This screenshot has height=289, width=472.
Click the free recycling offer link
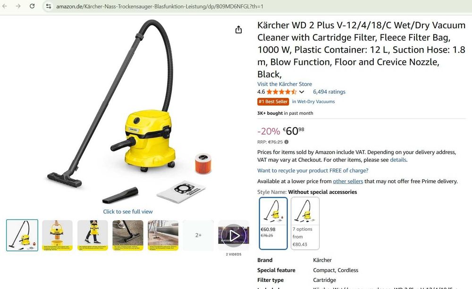[313, 170]
